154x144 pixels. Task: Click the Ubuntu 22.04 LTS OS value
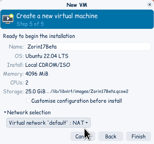coord(47,56)
